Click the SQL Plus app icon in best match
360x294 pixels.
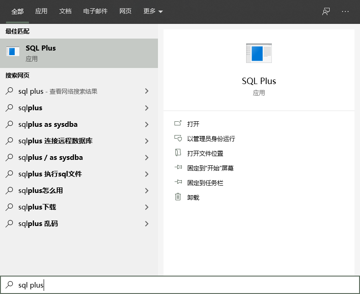tap(13, 51)
